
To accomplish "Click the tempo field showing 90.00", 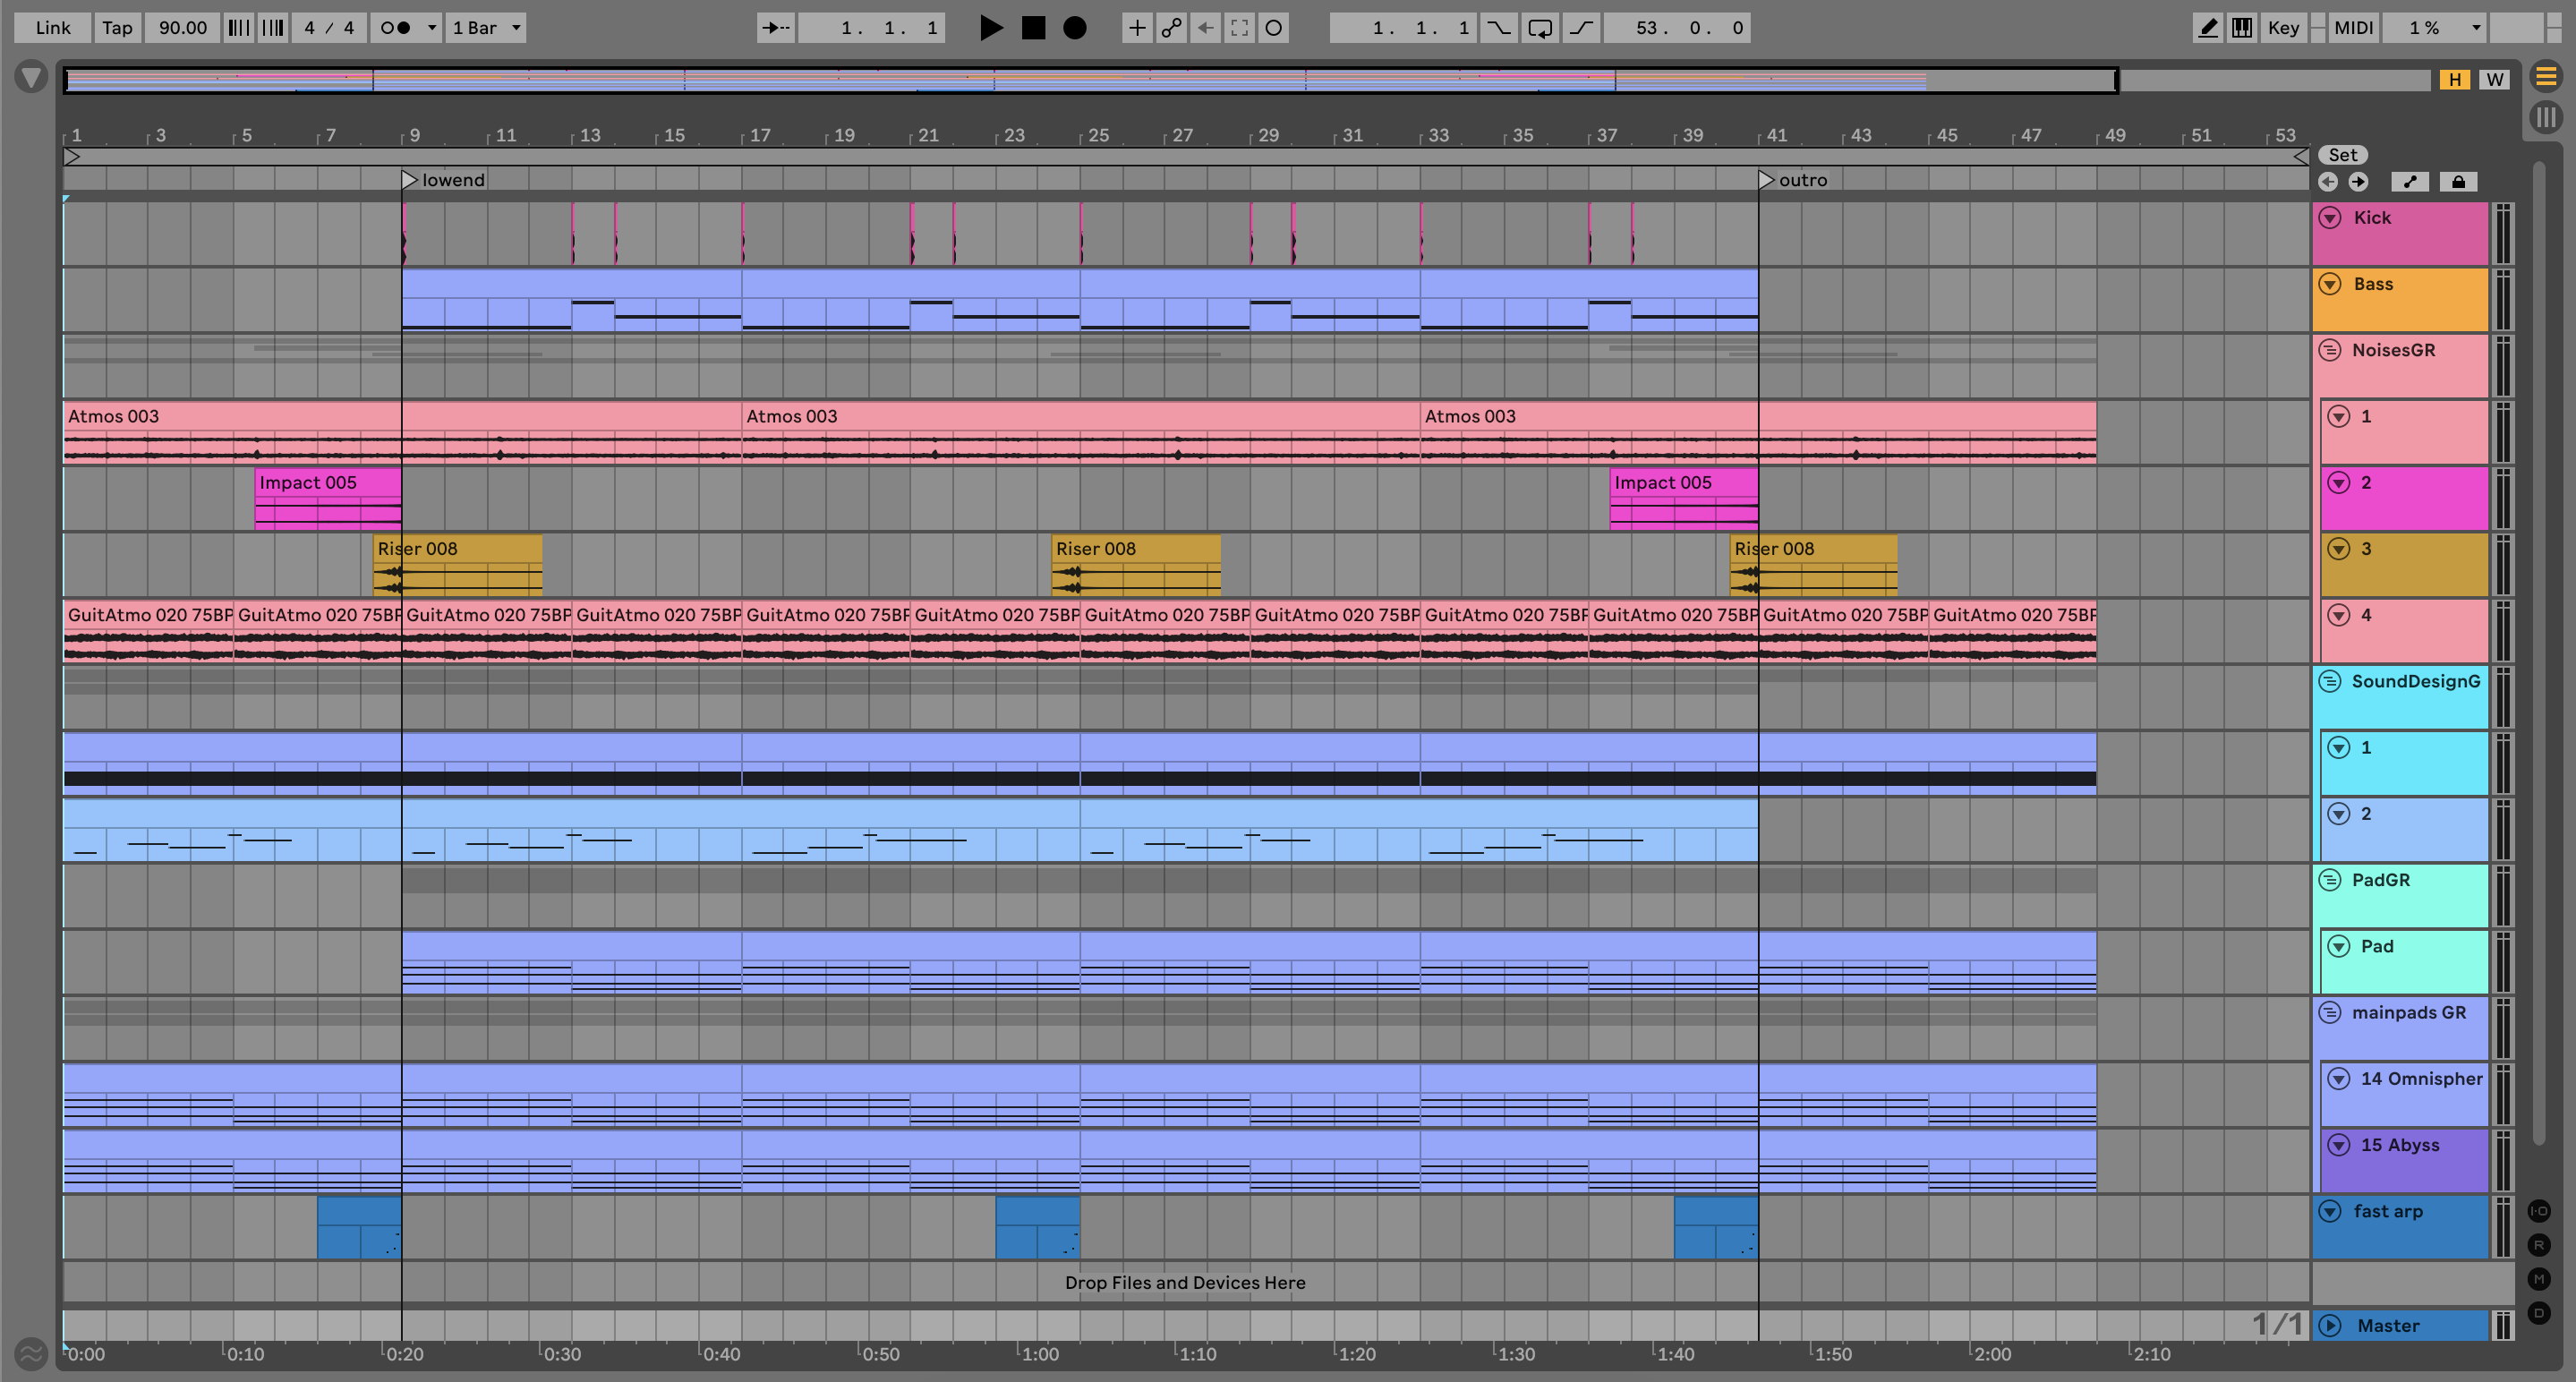I will [x=183, y=28].
